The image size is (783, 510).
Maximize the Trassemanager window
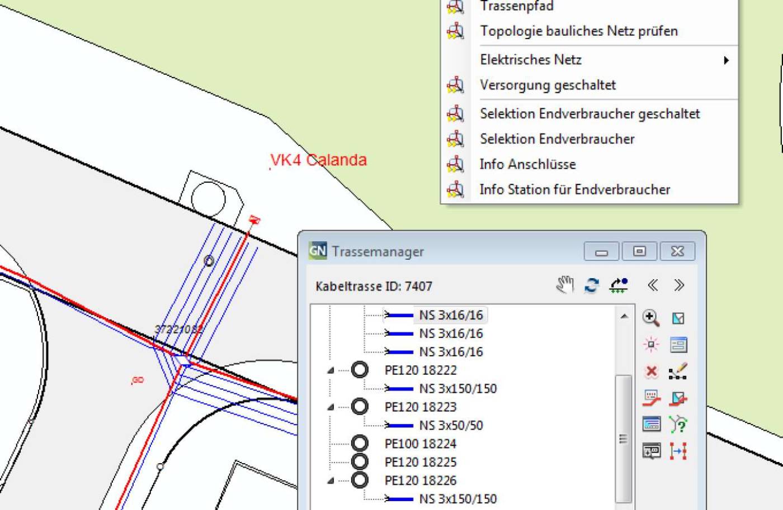[x=639, y=251]
